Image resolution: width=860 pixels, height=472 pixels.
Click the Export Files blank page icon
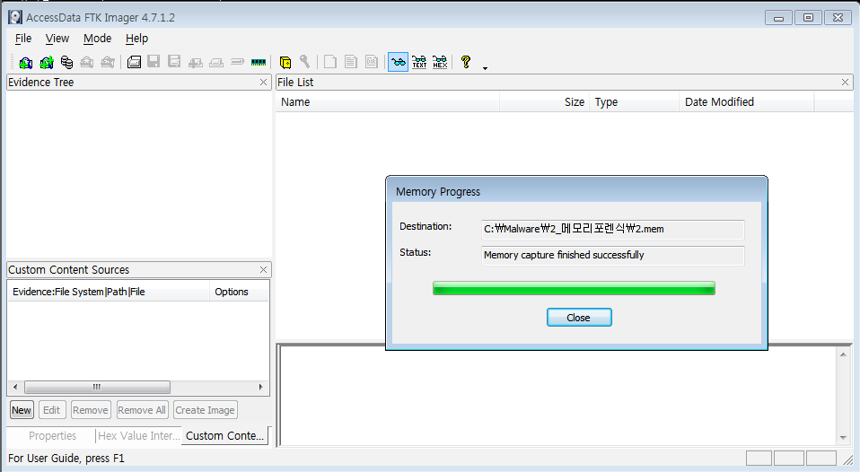coord(330,62)
